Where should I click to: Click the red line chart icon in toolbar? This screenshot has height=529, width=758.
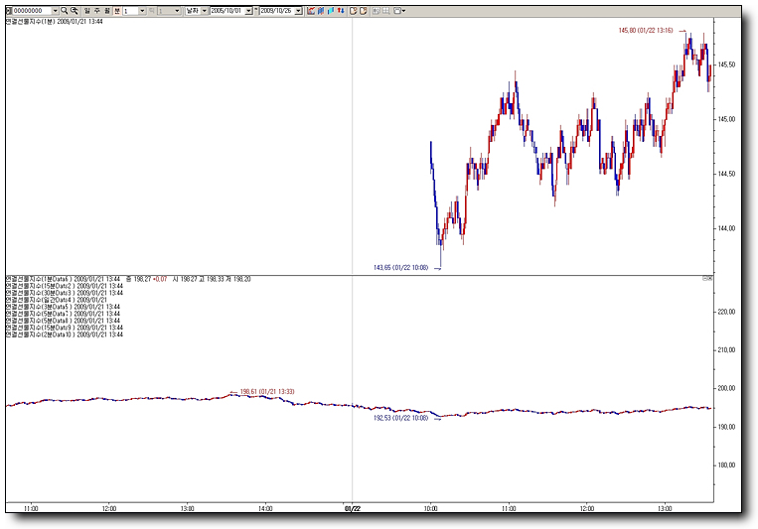(311, 10)
